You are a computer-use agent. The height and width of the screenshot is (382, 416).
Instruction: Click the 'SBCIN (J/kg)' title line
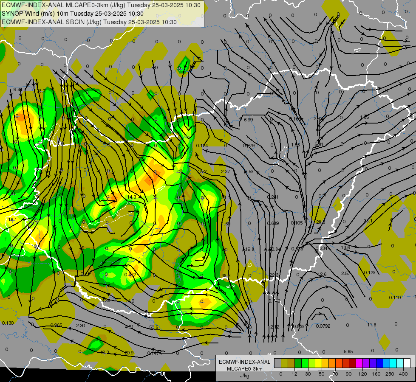coord(89,22)
